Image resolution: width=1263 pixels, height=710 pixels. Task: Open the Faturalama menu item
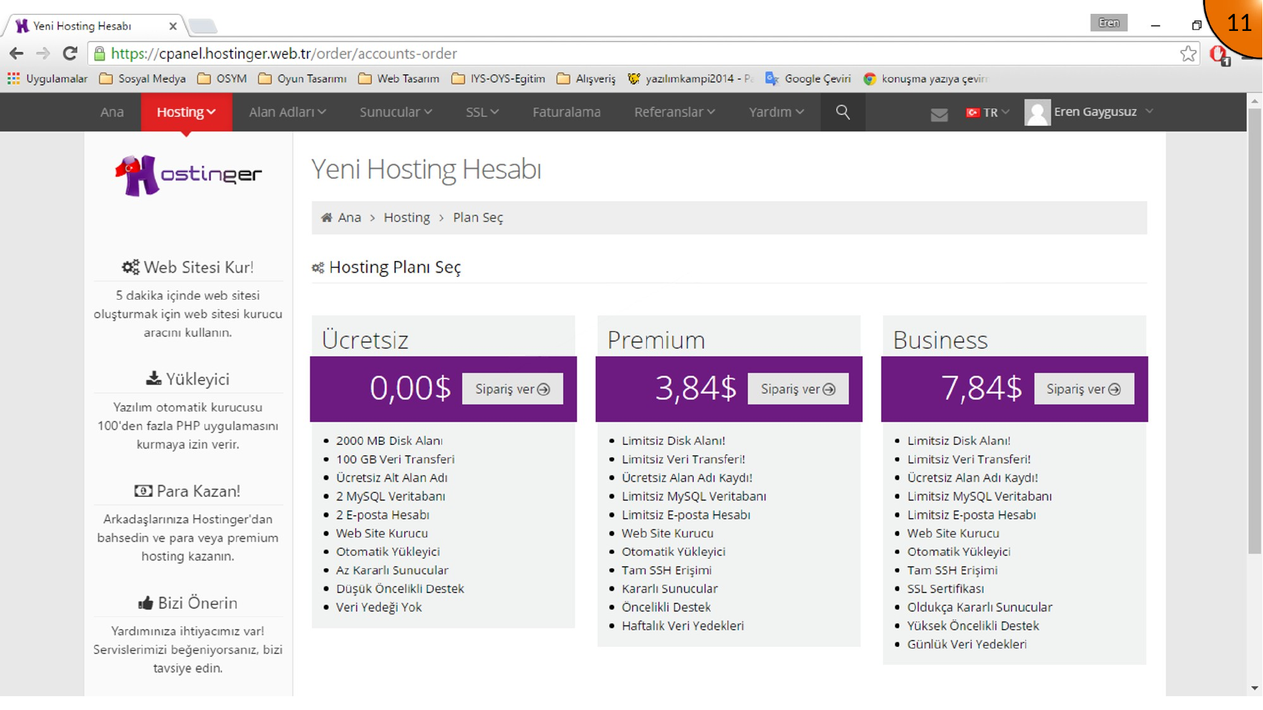(566, 112)
